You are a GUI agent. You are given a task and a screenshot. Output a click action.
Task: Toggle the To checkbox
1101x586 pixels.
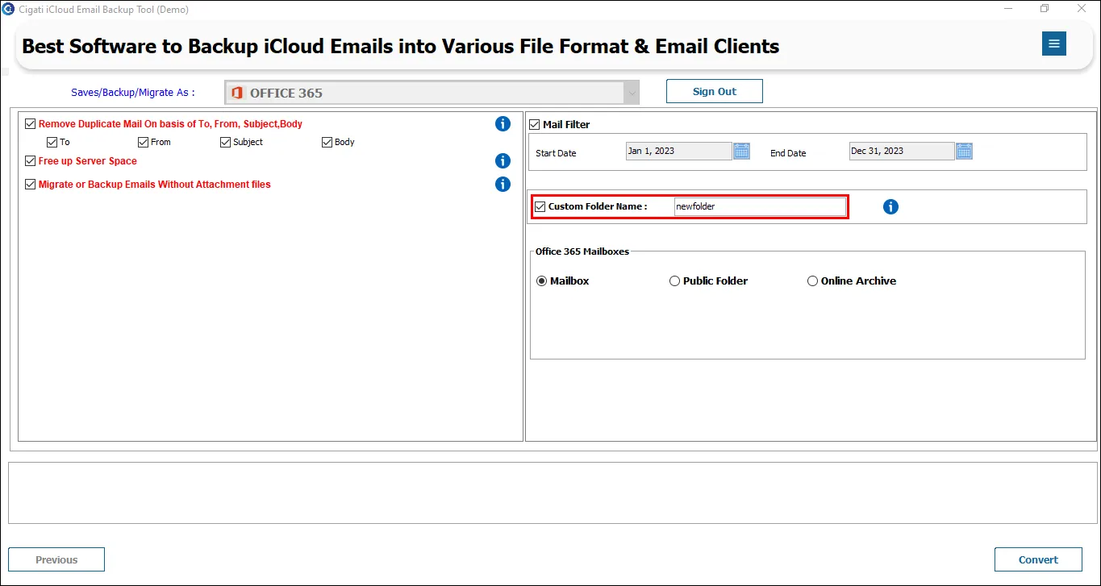pos(52,143)
